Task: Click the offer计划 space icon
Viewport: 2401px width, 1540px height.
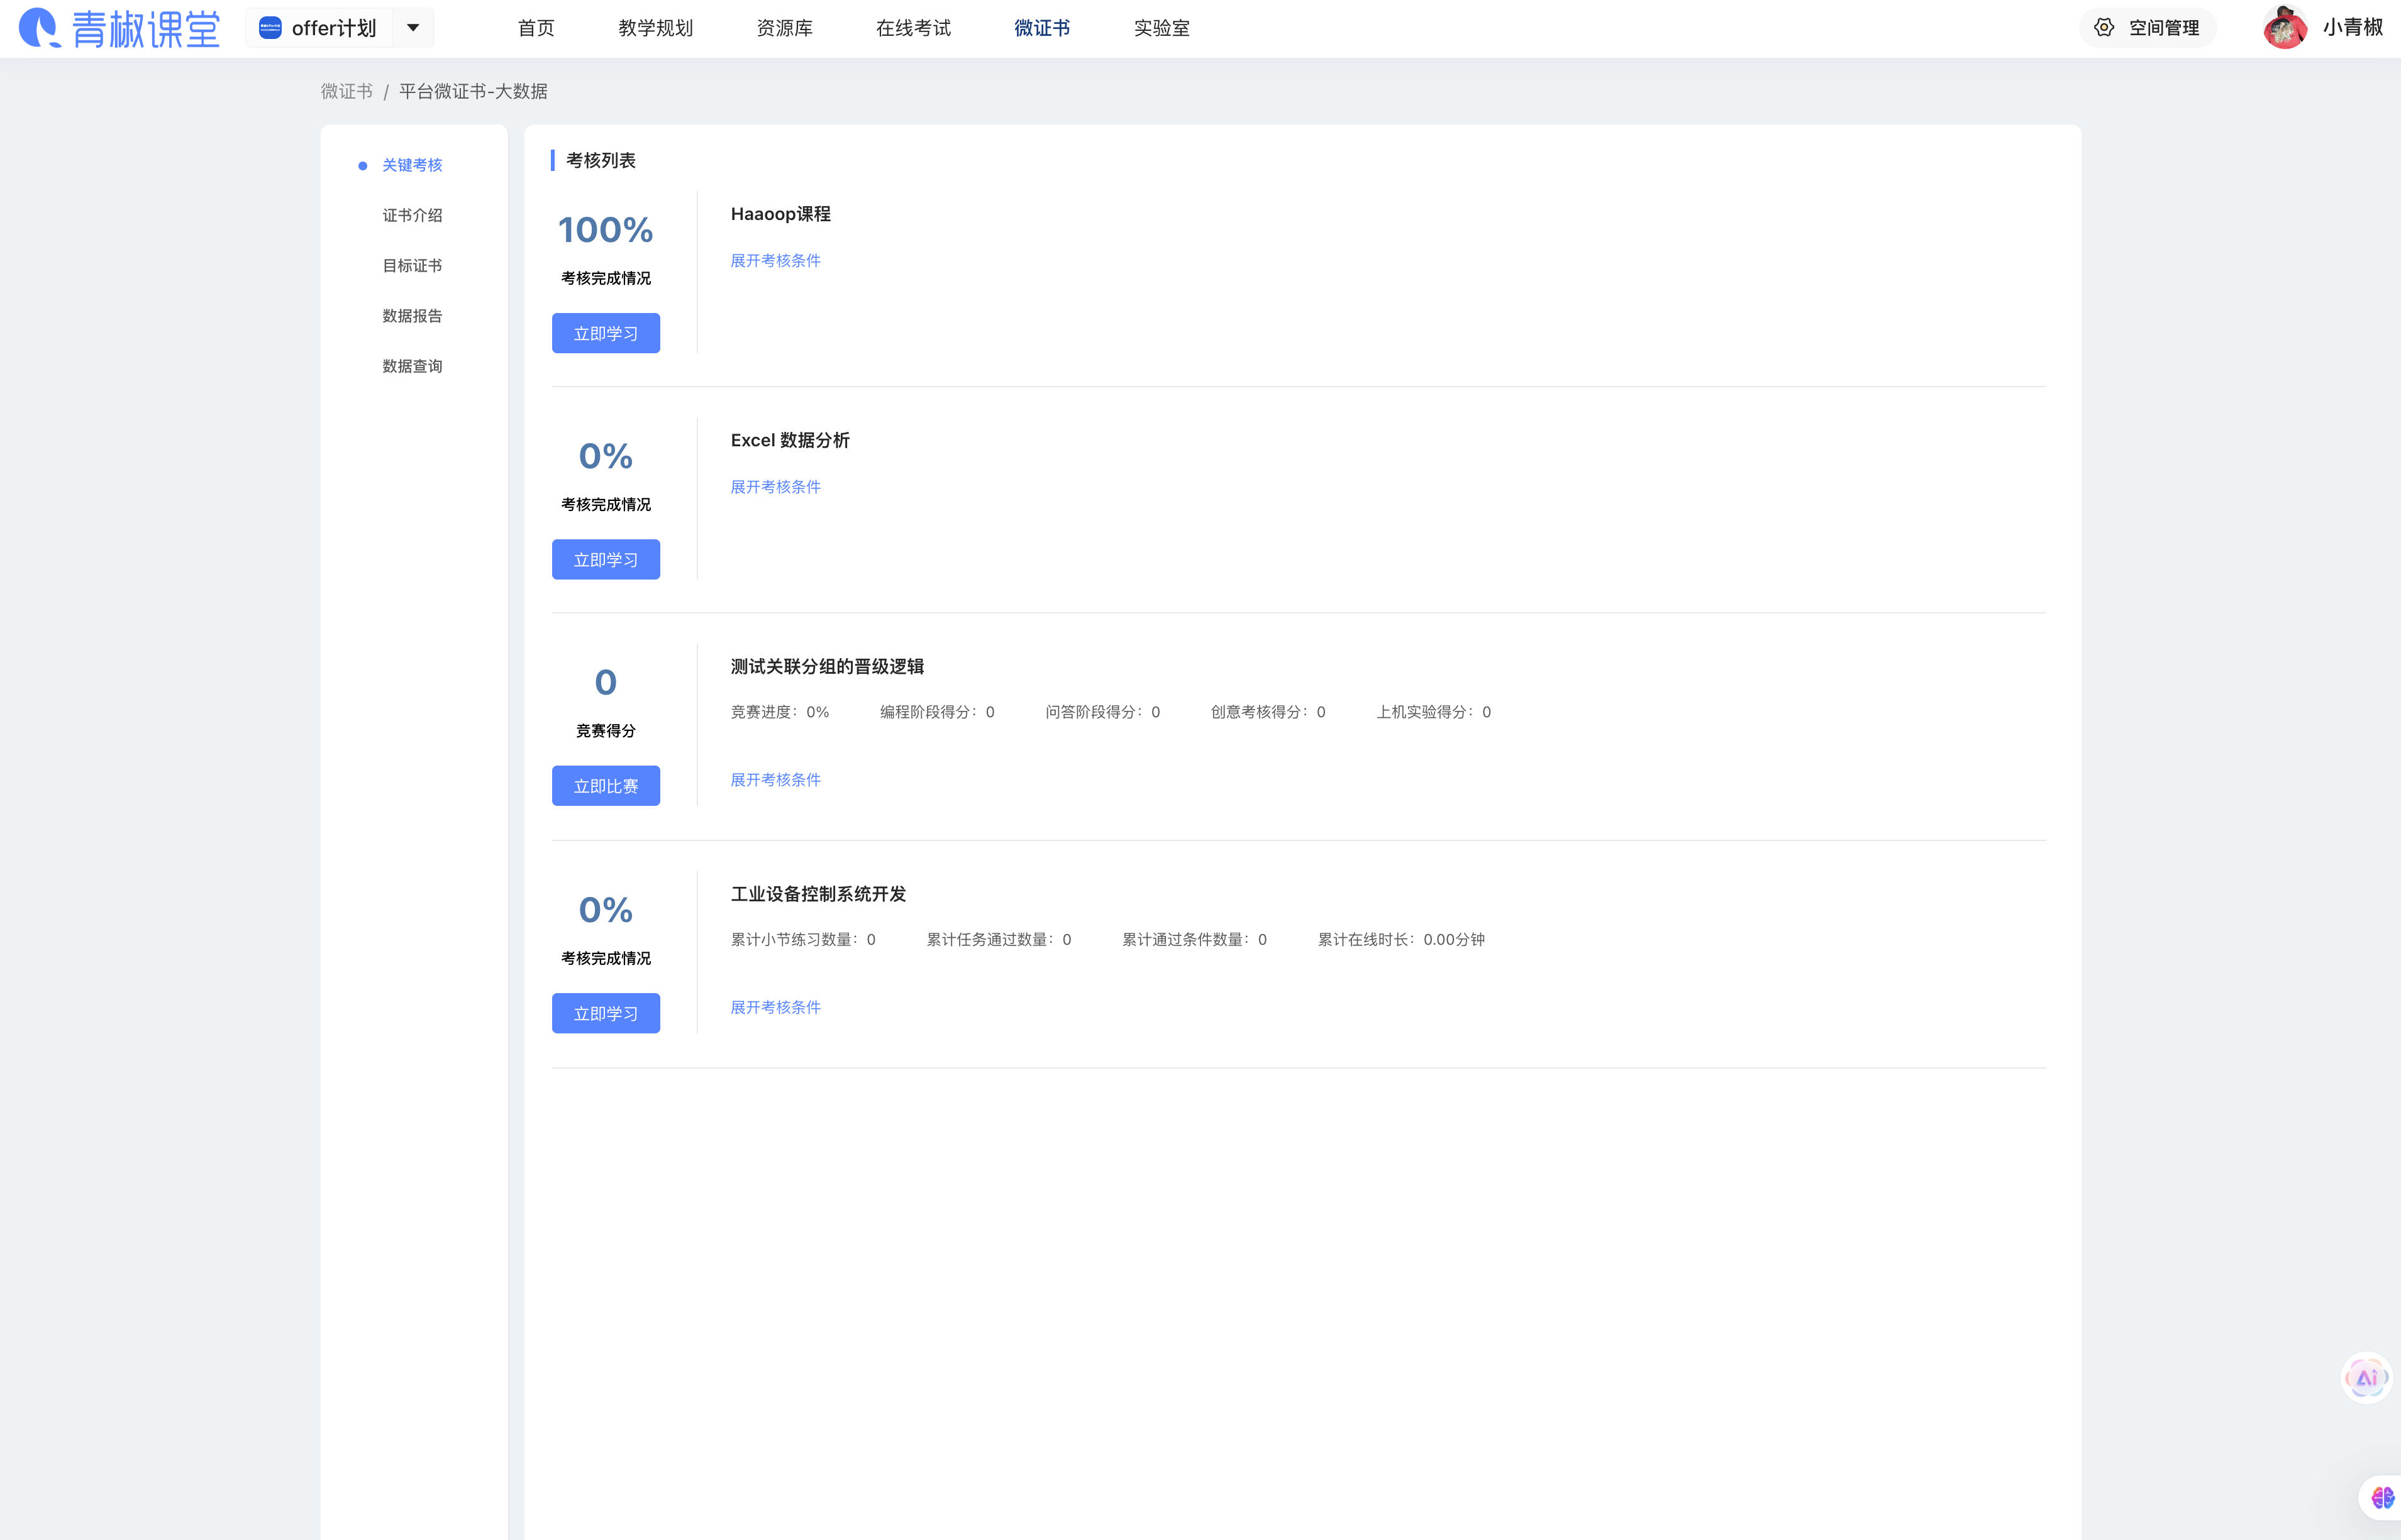Action: (x=270, y=28)
